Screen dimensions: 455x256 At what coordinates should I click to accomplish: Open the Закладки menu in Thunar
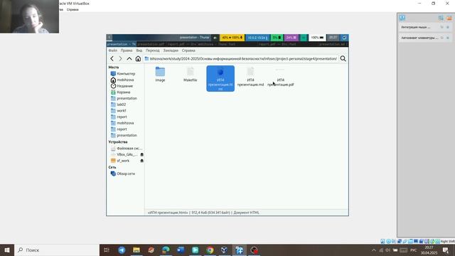[x=171, y=50]
